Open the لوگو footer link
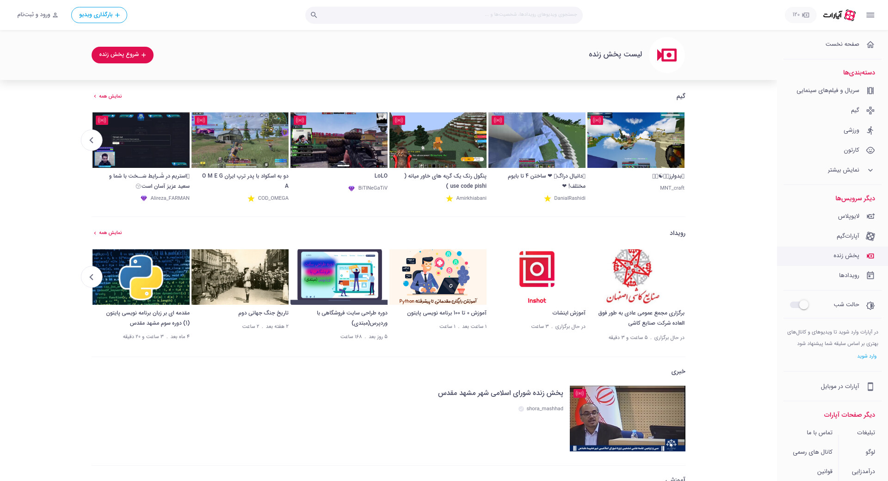Screen dimensions: 888x481 (x=870, y=452)
